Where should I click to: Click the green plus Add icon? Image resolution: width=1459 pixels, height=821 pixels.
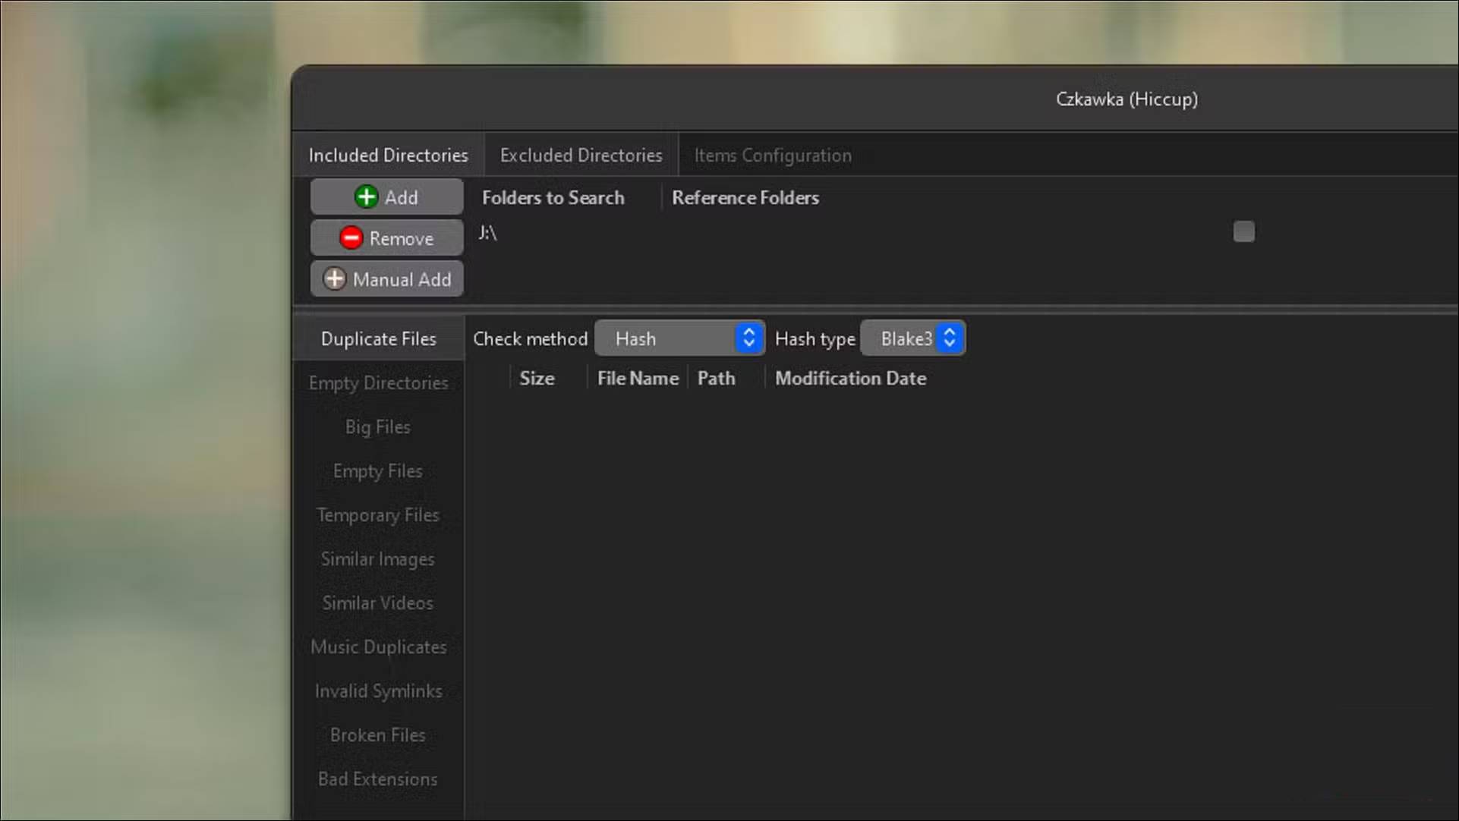366,197
